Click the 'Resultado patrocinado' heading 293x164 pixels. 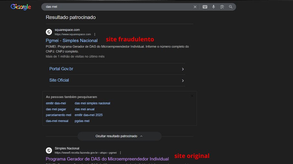(x=71, y=17)
